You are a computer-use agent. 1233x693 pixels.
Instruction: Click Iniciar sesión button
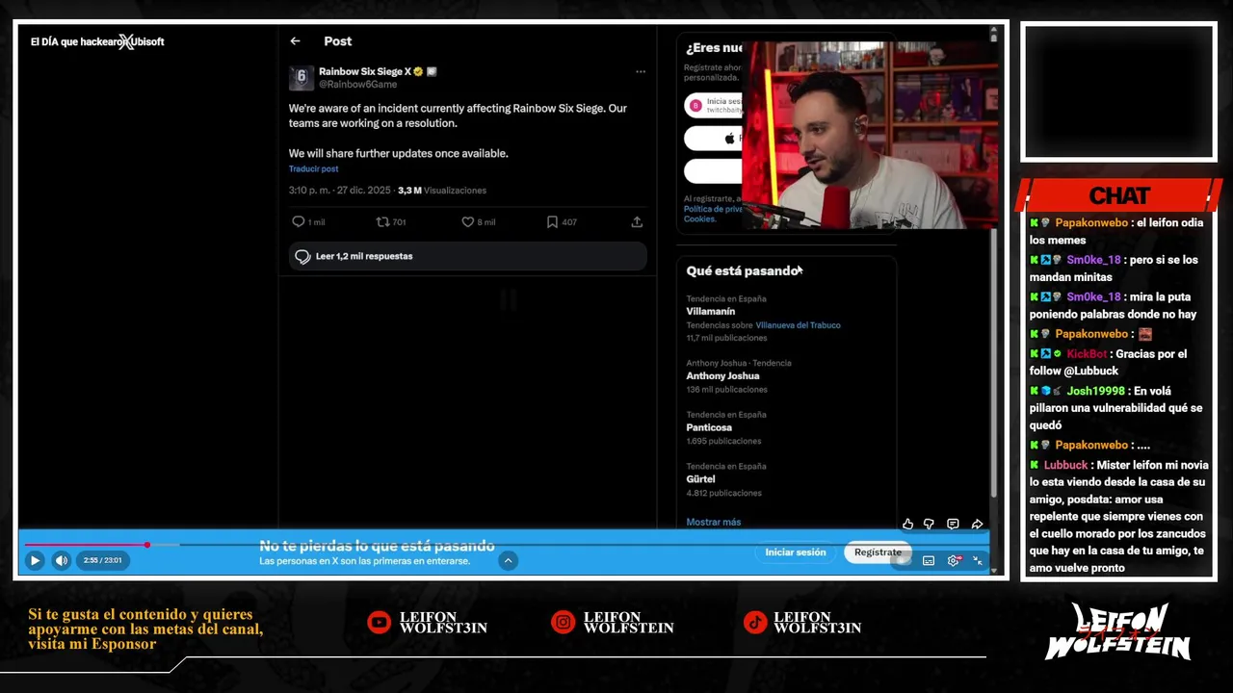pyautogui.click(x=796, y=552)
